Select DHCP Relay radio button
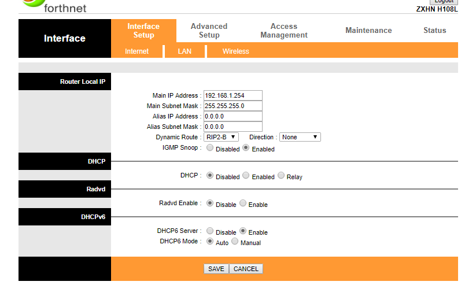The width and height of the screenshot is (476, 300). pyautogui.click(x=281, y=175)
